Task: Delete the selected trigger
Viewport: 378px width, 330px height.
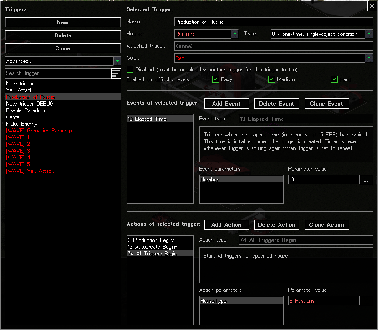Action: click(63, 35)
